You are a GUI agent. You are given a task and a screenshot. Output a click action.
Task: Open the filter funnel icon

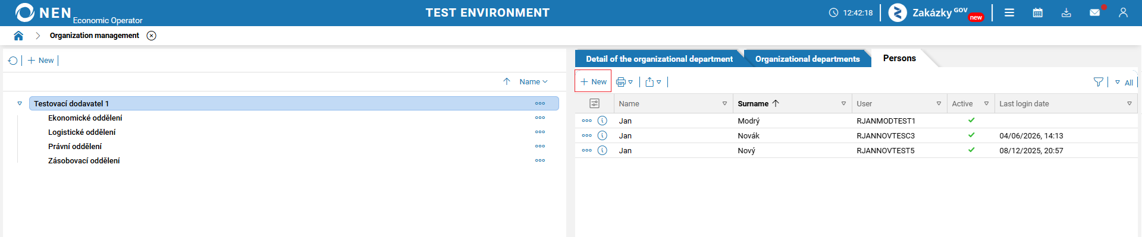coord(1098,82)
